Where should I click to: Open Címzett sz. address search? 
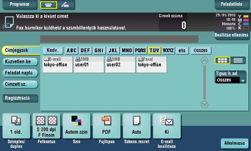click(x=20, y=84)
